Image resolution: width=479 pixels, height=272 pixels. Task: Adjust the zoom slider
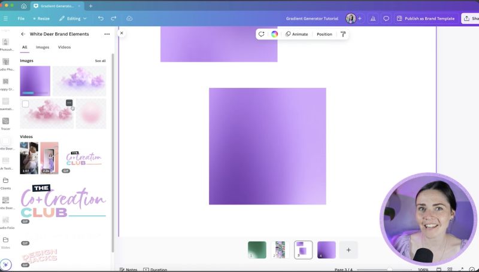point(390,270)
